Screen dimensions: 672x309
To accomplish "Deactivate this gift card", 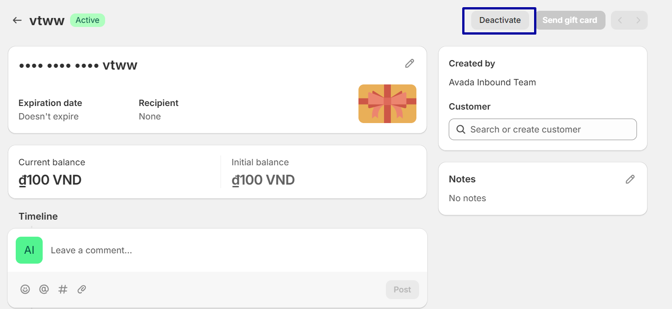I will click(x=500, y=20).
